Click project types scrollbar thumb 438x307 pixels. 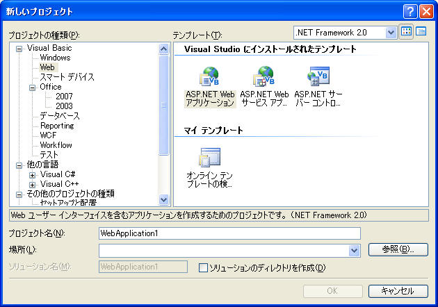pyautogui.click(x=163, y=105)
